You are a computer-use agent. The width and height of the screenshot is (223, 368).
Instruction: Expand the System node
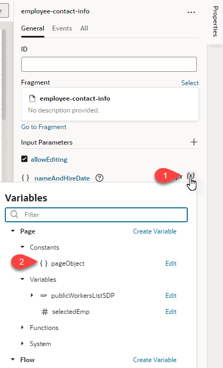(x=22, y=343)
